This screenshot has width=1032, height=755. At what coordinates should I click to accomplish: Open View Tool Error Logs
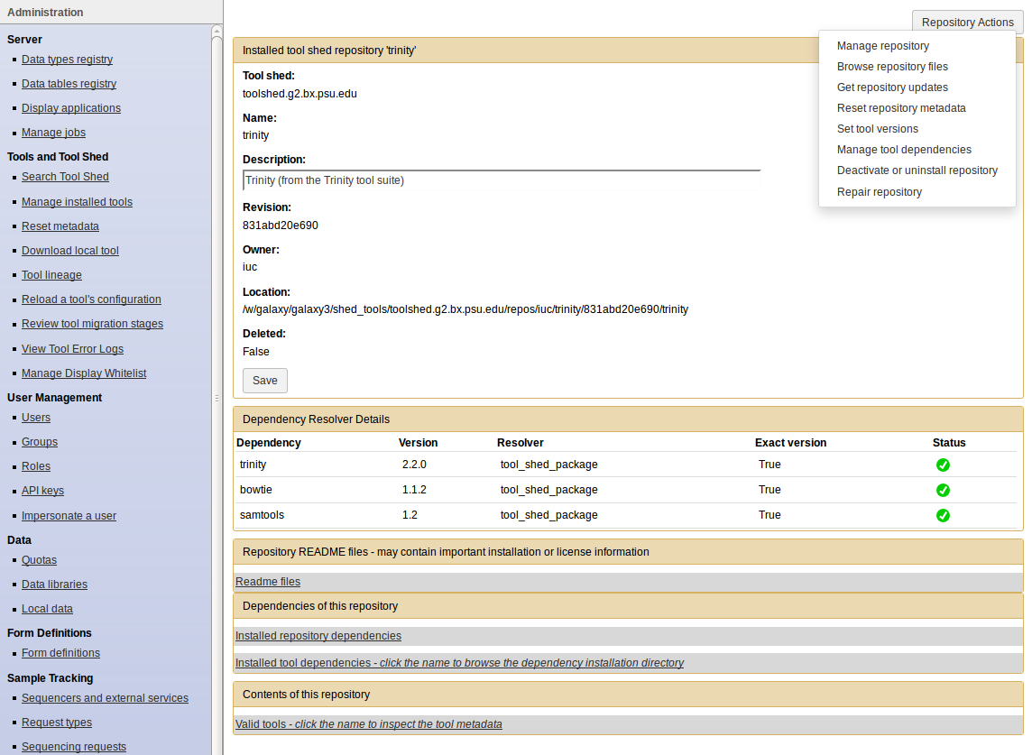pos(72,349)
